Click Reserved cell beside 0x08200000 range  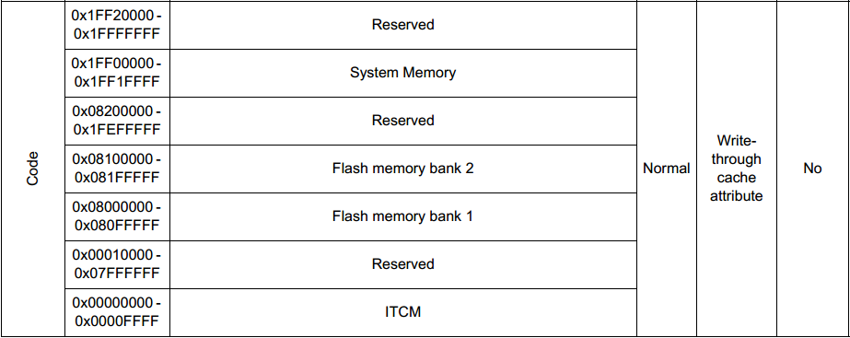point(402,121)
